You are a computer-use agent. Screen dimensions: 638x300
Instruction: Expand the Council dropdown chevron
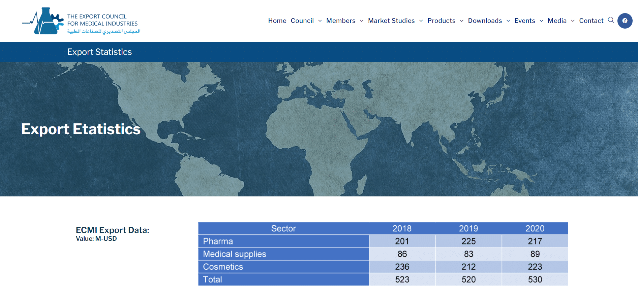(320, 21)
